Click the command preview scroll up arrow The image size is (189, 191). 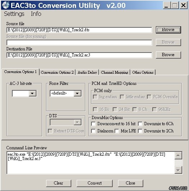[178, 155]
